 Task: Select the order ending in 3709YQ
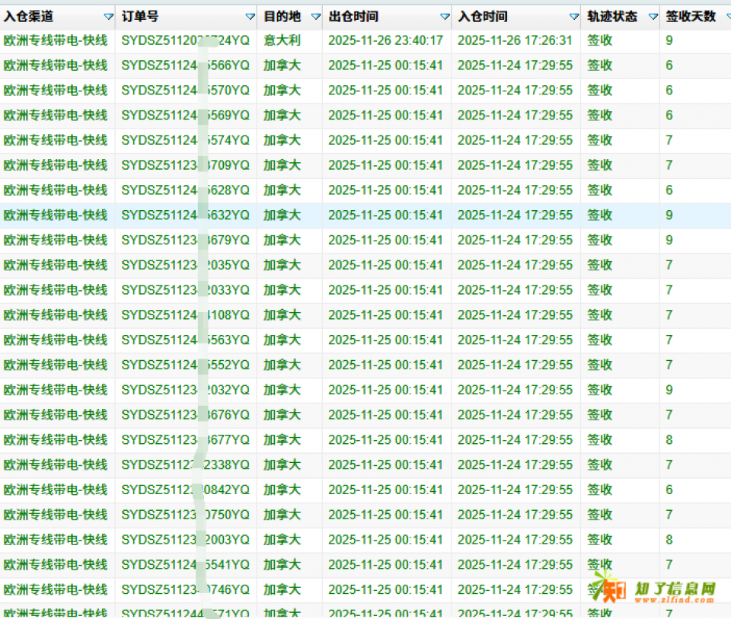pos(185,165)
